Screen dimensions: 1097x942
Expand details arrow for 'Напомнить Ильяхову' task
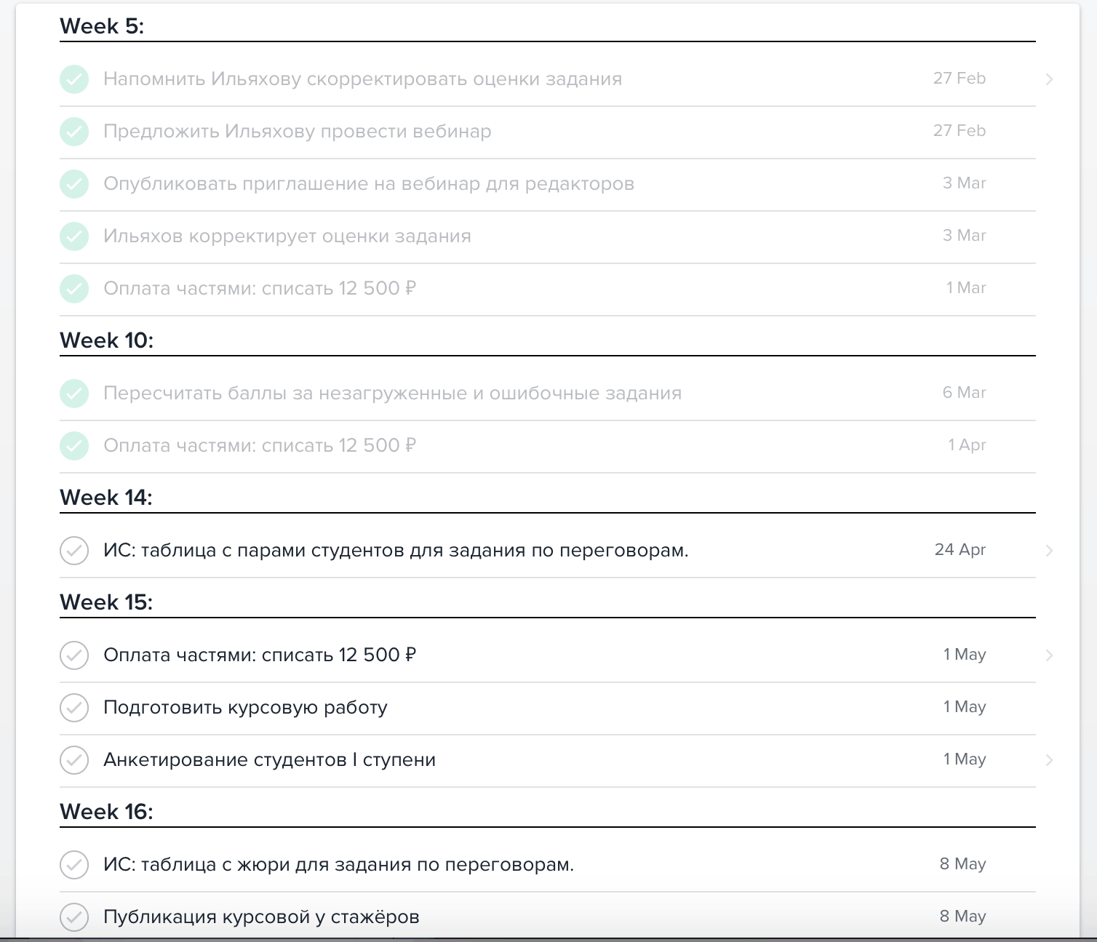pos(1049,79)
